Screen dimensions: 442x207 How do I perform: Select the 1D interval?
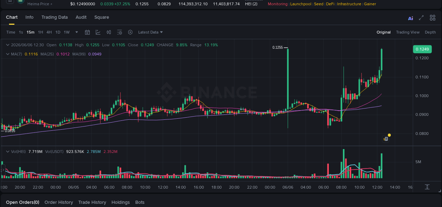click(x=58, y=32)
